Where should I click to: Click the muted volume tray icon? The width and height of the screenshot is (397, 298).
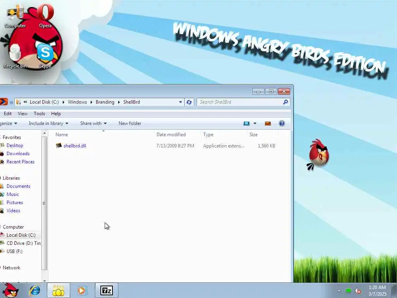(358, 291)
